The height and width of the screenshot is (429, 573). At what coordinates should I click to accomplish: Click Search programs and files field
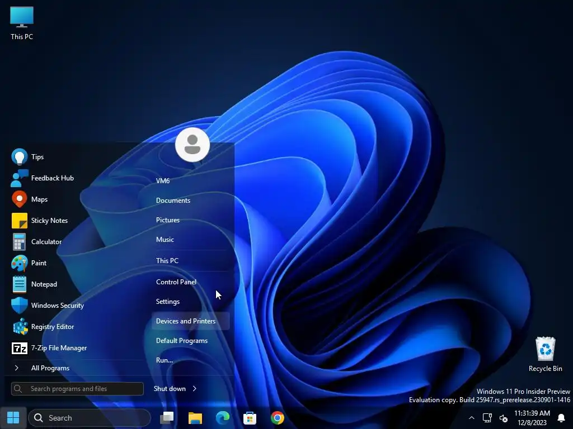[x=77, y=389]
